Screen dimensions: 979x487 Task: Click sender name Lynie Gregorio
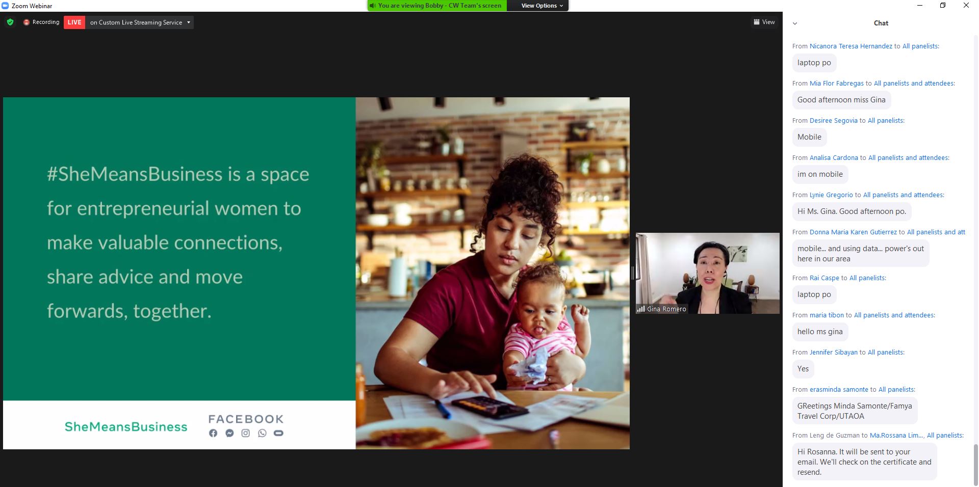coord(831,195)
